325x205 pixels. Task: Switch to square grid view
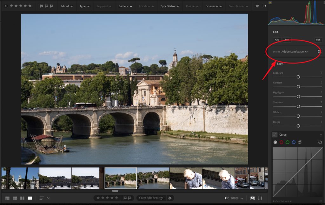15,198
